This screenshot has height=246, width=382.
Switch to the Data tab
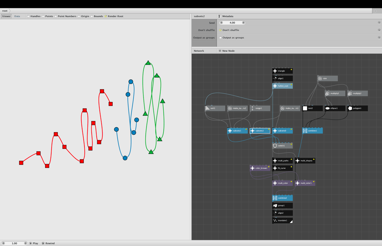[17, 16]
